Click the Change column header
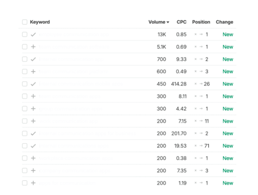 224,22
